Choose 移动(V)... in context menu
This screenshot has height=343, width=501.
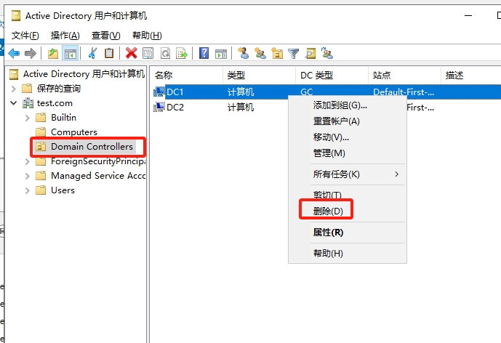point(348,137)
